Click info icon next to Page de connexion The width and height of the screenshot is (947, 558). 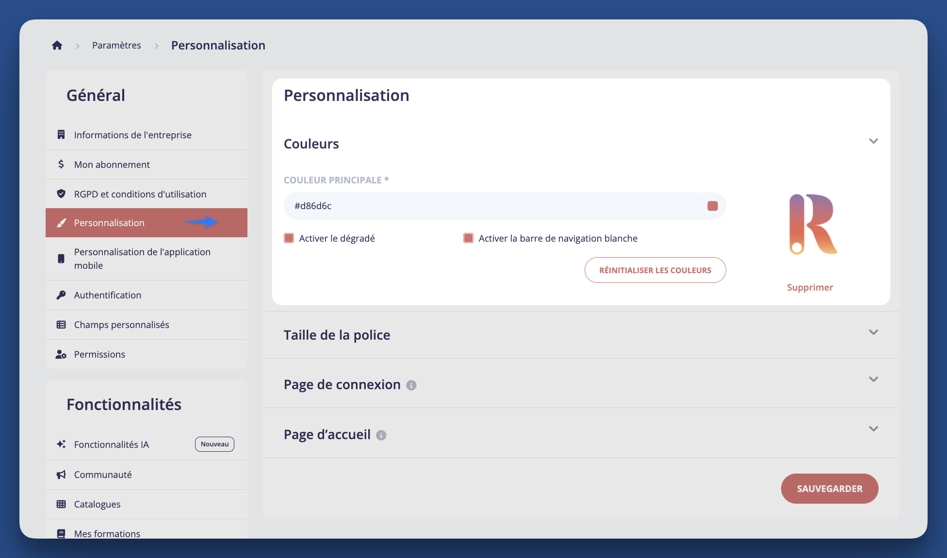[411, 385]
